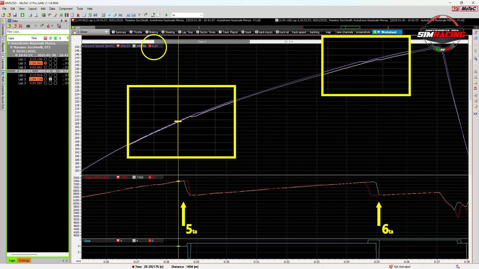Click horizontal zoom out magnifier on right toolbar
This screenshot has height=269, width=479.
[475, 77]
